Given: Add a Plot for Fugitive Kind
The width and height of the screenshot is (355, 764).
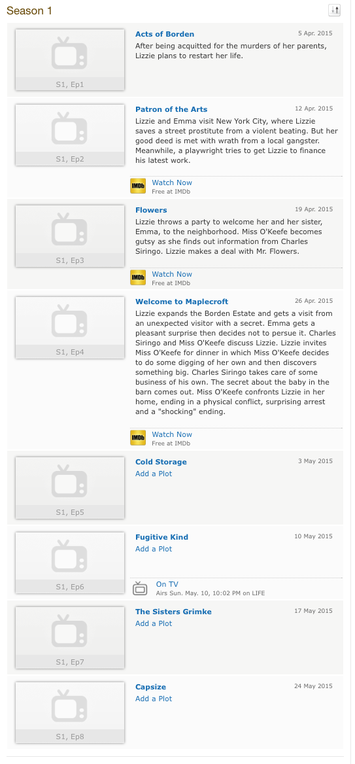Looking at the screenshot, I should (154, 549).
